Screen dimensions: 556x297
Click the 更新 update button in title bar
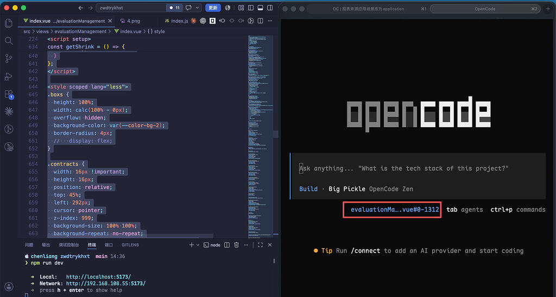pos(213,8)
